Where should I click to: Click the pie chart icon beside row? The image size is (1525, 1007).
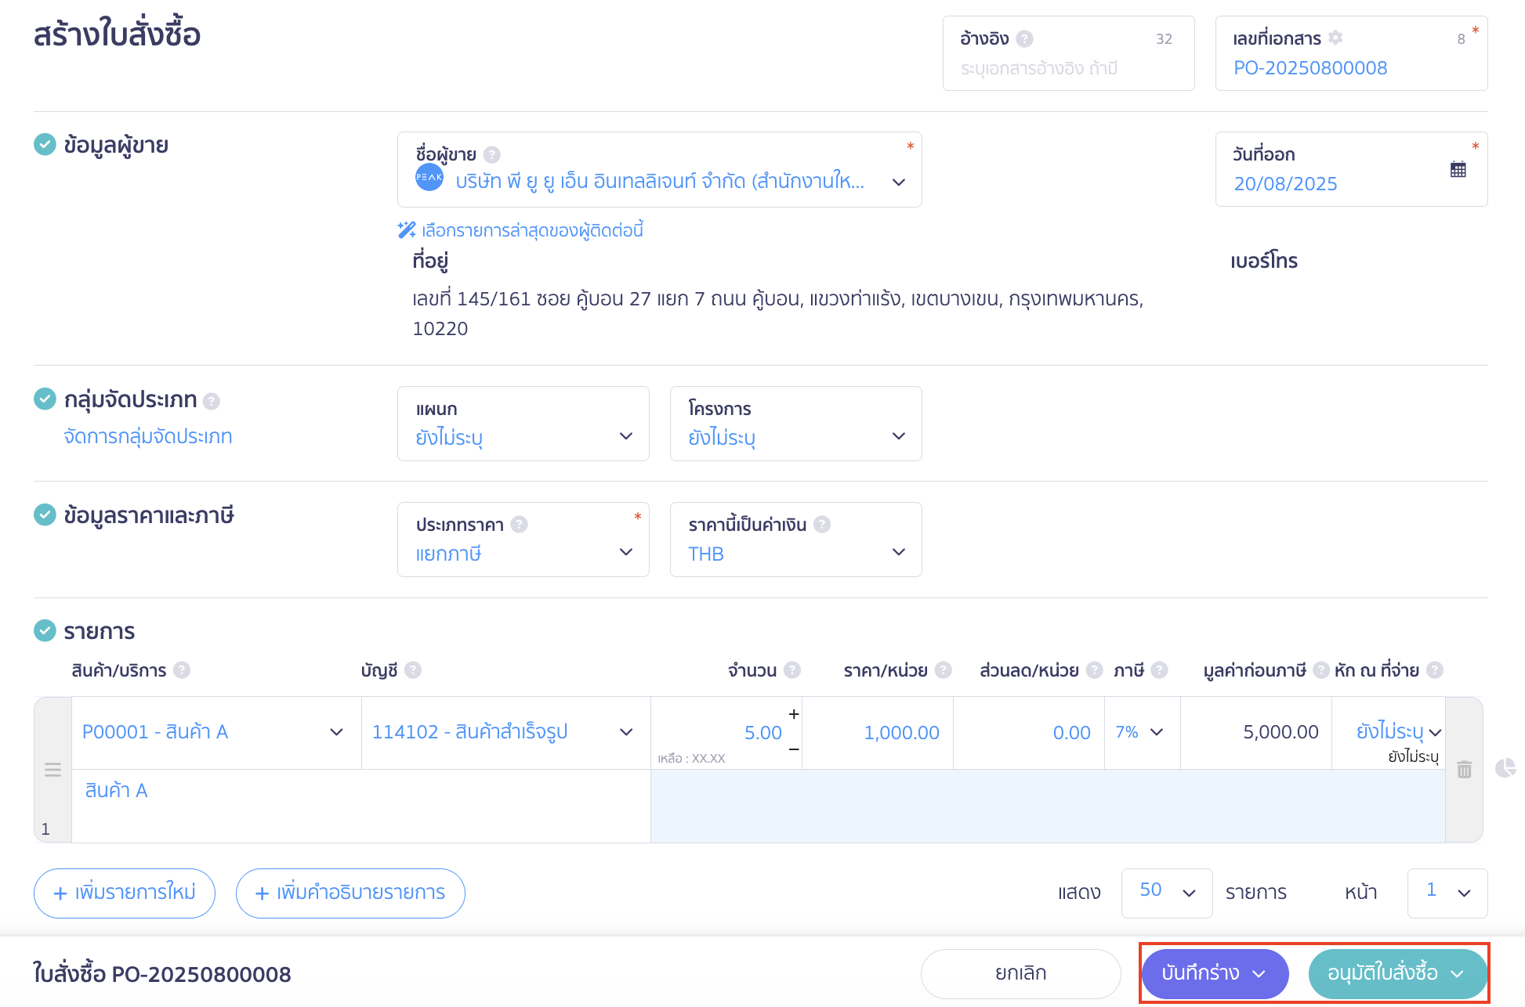[1505, 768]
